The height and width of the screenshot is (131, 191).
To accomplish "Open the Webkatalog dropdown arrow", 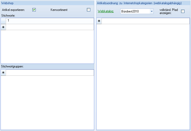I will pos(152,11).
